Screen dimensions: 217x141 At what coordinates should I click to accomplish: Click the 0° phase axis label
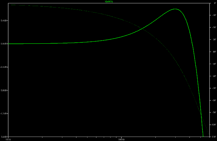(x=214, y=3)
